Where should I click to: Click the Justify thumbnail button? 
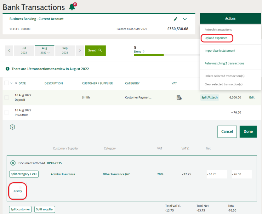18,191
